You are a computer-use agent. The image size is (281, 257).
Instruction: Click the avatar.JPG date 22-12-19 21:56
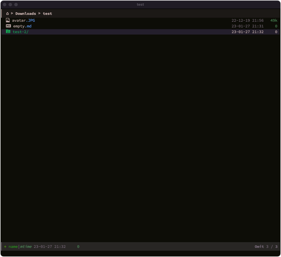pos(248,21)
